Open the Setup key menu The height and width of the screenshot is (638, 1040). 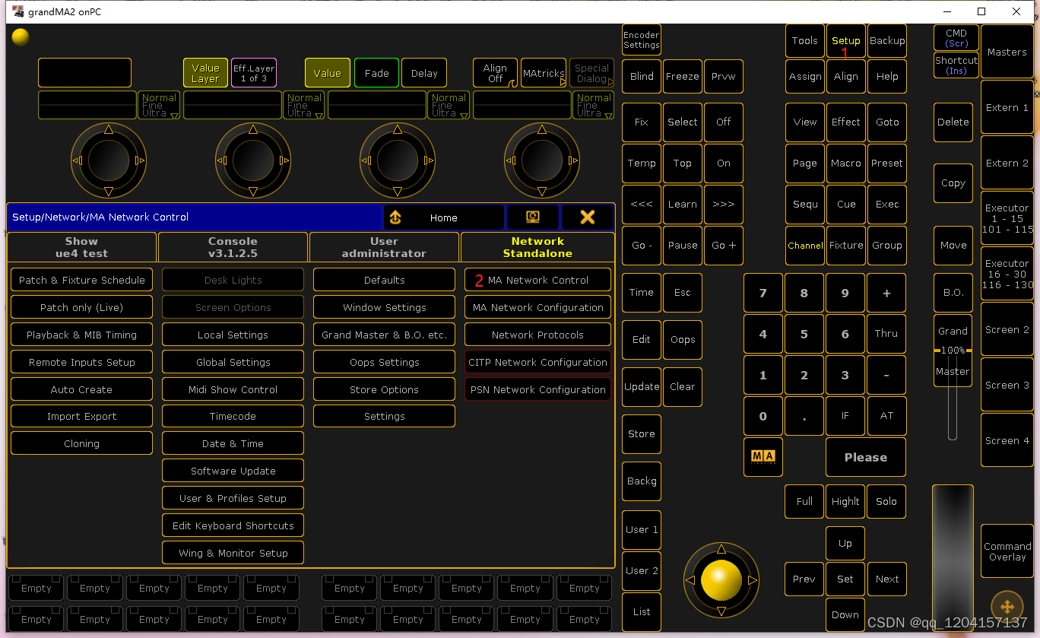coord(845,41)
